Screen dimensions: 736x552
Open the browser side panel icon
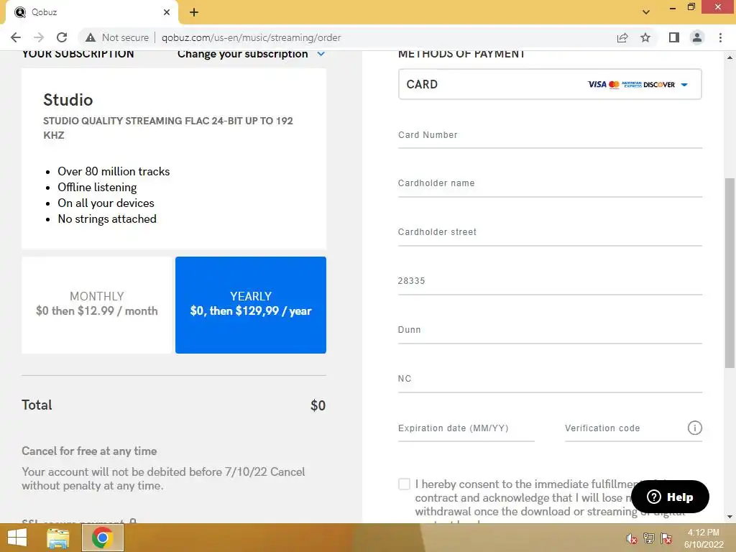pos(674,37)
